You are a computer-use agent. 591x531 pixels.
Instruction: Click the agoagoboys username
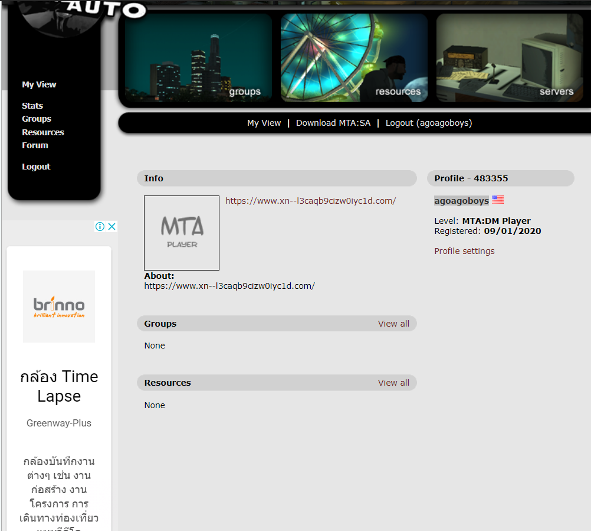click(x=461, y=201)
